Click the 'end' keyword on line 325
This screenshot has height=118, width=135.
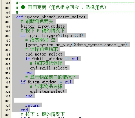24,110
